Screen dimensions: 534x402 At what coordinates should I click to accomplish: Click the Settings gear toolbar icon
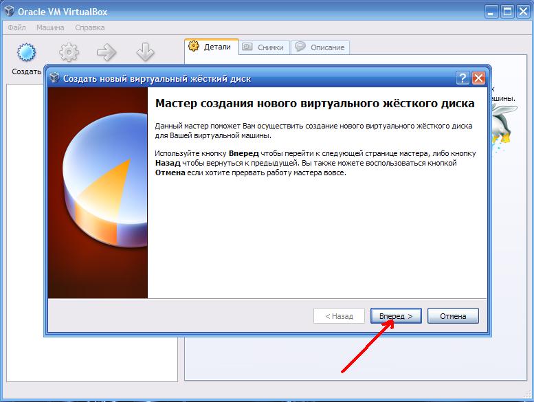point(69,52)
